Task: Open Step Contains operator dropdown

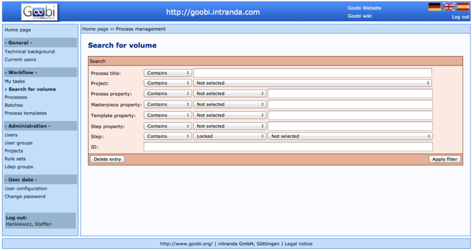Action: click(168, 136)
